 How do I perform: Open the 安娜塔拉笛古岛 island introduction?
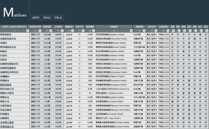pyautogui.click(x=8, y=39)
